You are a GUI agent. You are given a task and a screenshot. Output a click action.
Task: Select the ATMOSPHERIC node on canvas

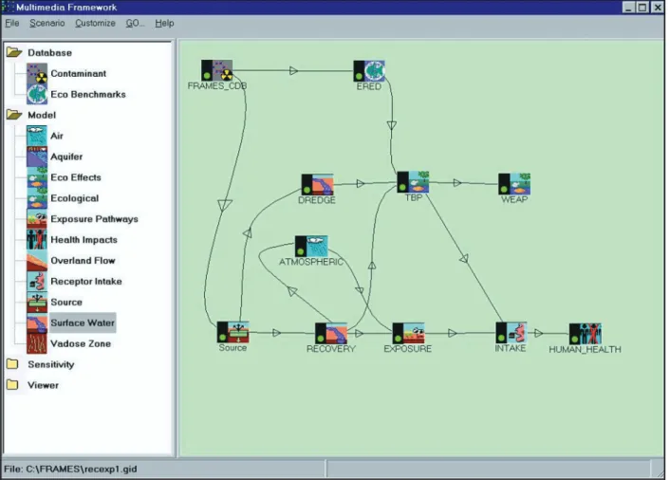311,247
